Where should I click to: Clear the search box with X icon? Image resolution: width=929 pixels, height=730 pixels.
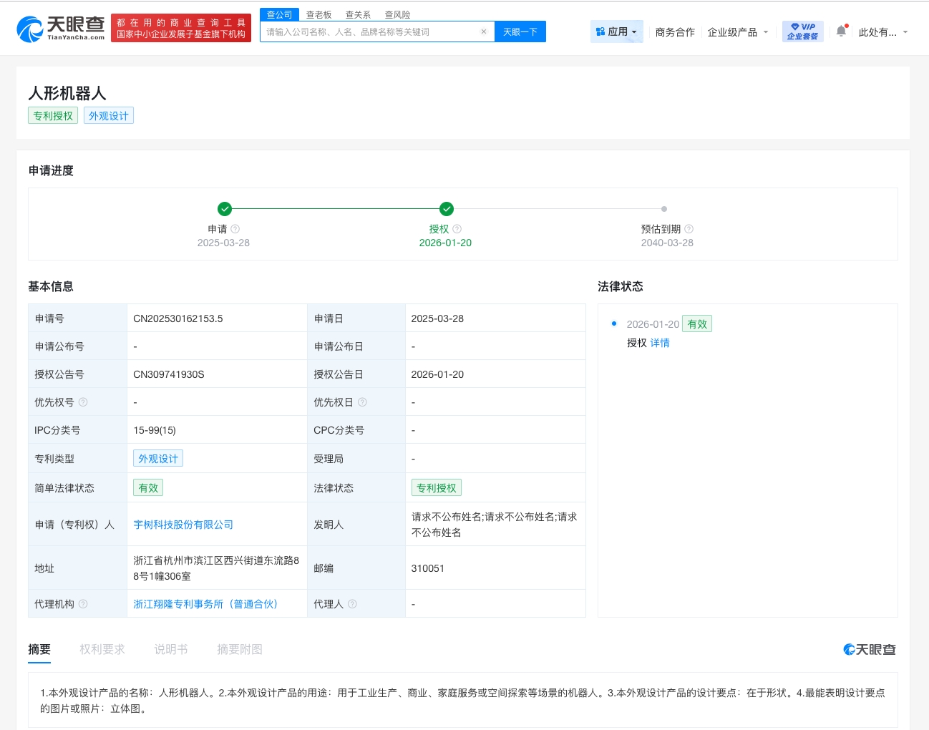pyautogui.click(x=484, y=31)
